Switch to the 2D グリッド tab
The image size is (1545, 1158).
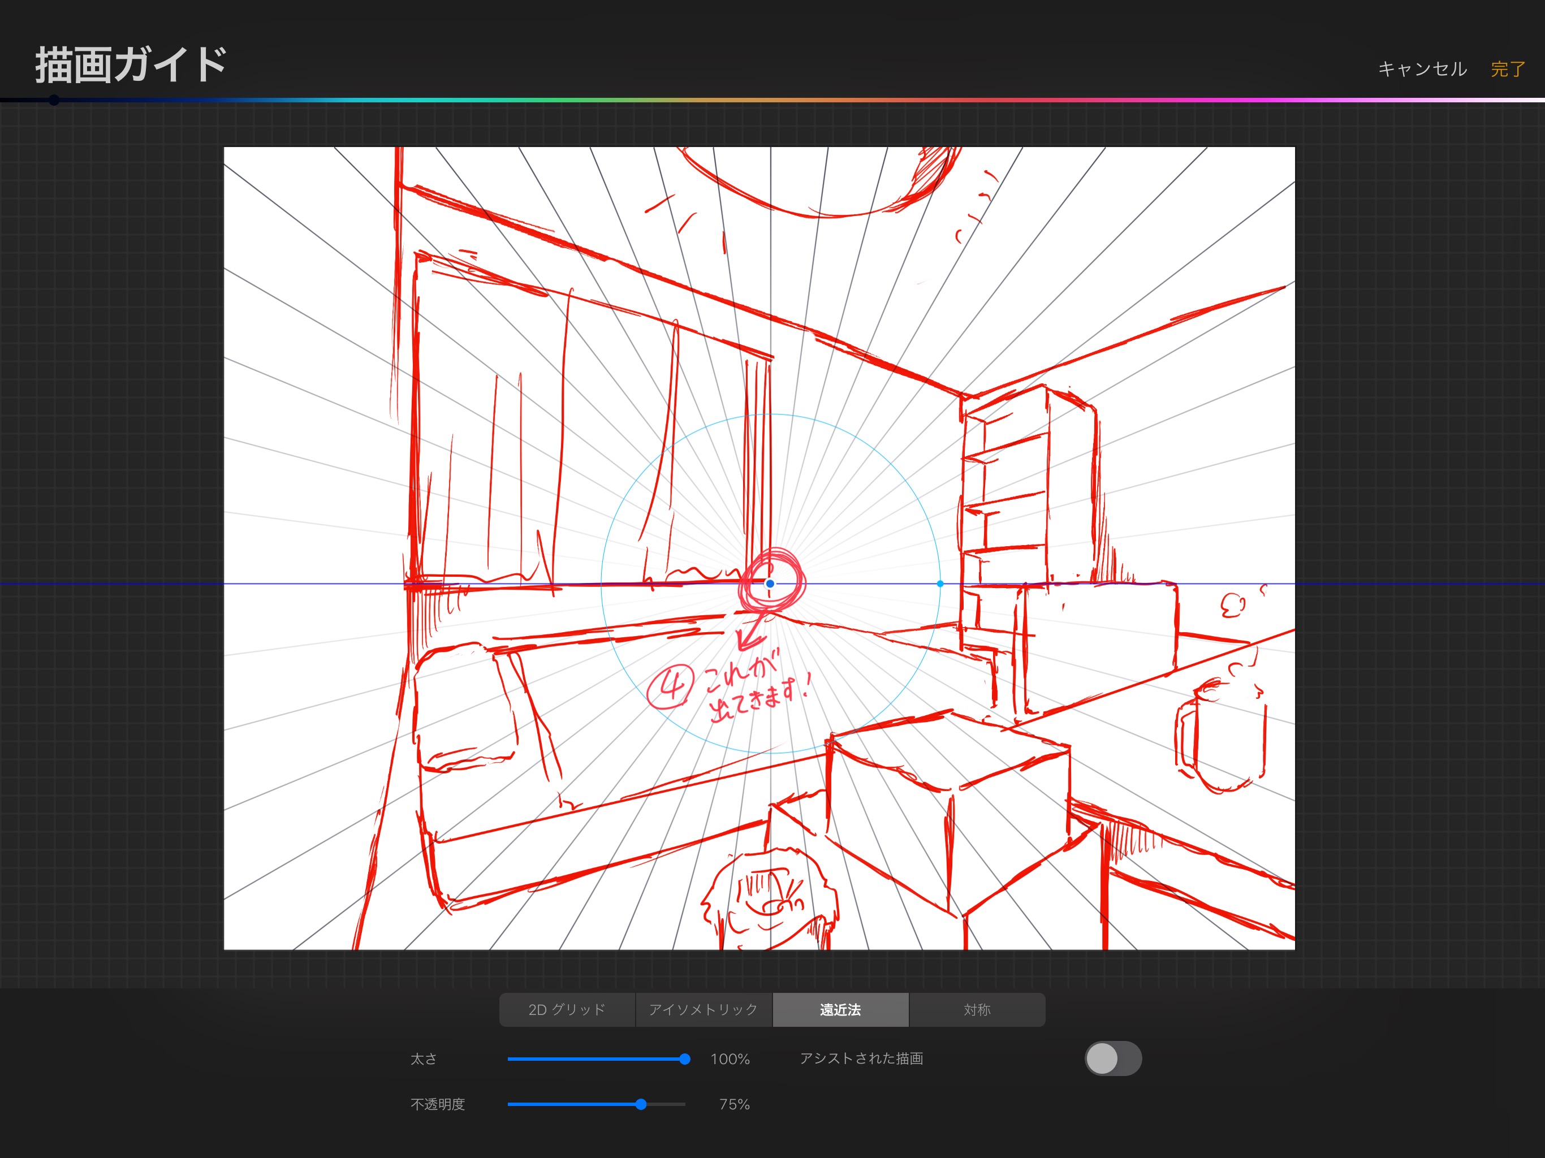click(567, 1009)
